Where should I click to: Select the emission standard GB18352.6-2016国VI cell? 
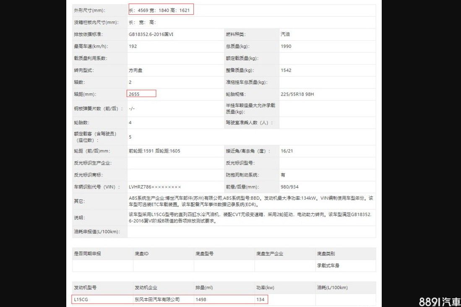click(151, 34)
